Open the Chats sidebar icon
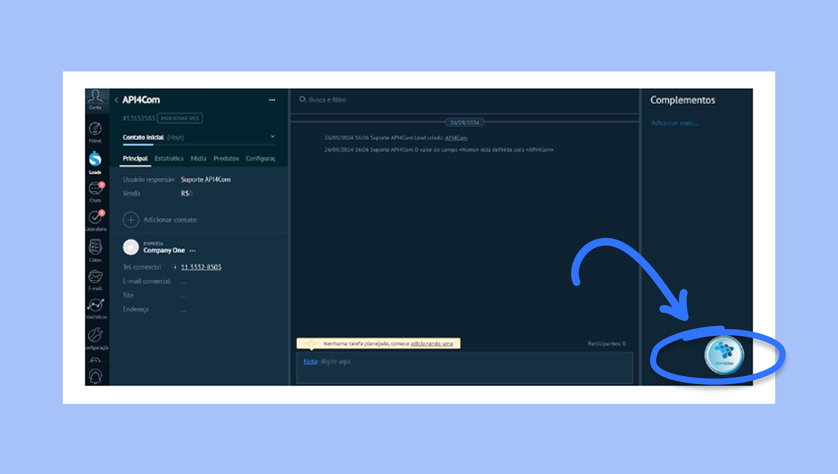The width and height of the screenshot is (838, 474). pos(95,189)
